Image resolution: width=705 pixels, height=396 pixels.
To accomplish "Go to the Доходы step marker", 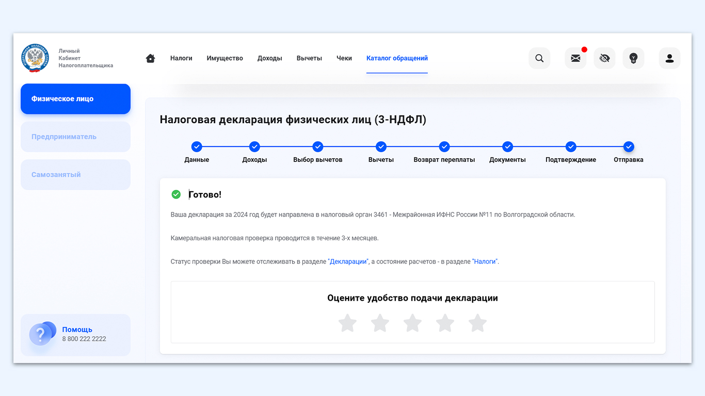I will tap(254, 146).
